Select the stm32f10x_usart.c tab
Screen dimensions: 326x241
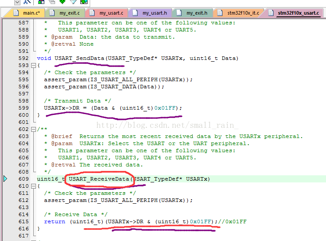pos(298,13)
